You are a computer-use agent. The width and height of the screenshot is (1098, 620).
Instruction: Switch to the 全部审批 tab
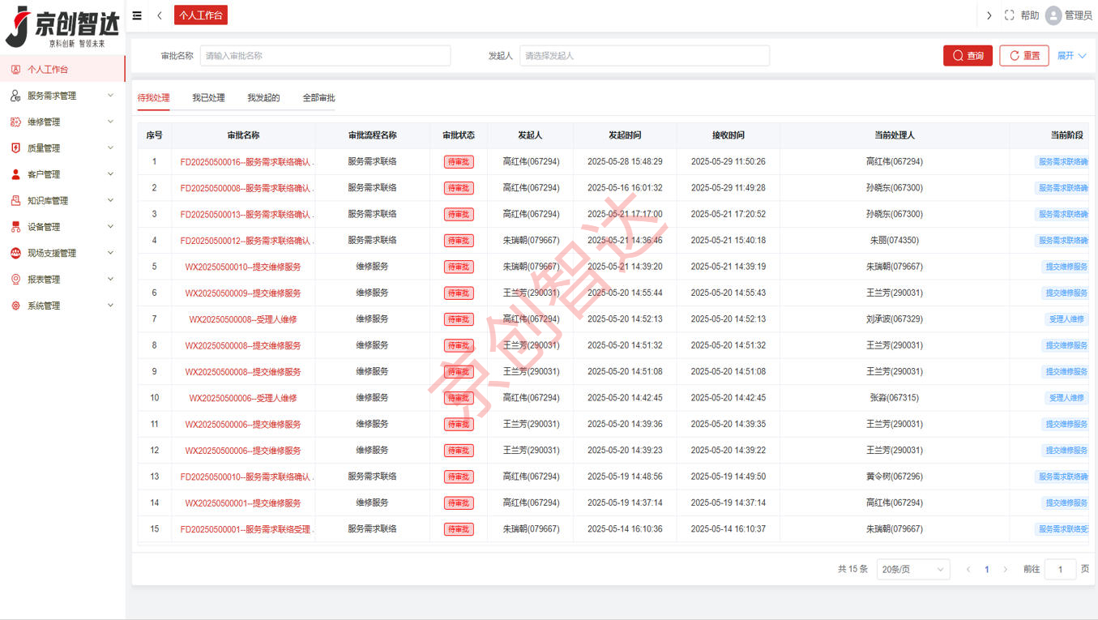[318, 98]
